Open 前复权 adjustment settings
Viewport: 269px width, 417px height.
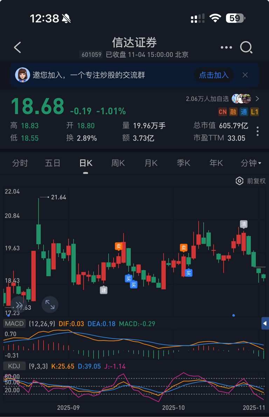pyautogui.click(x=256, y=181)
